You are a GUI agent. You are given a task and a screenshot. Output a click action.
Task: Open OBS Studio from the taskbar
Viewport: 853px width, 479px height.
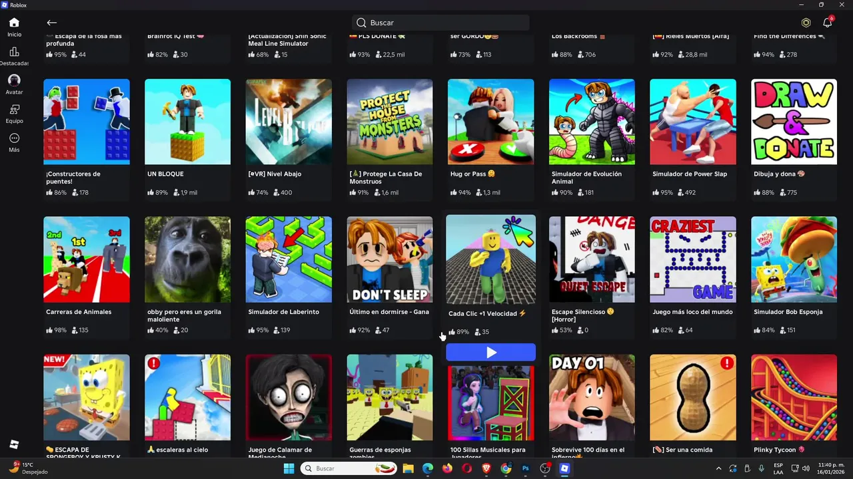(x=545, y=468)
